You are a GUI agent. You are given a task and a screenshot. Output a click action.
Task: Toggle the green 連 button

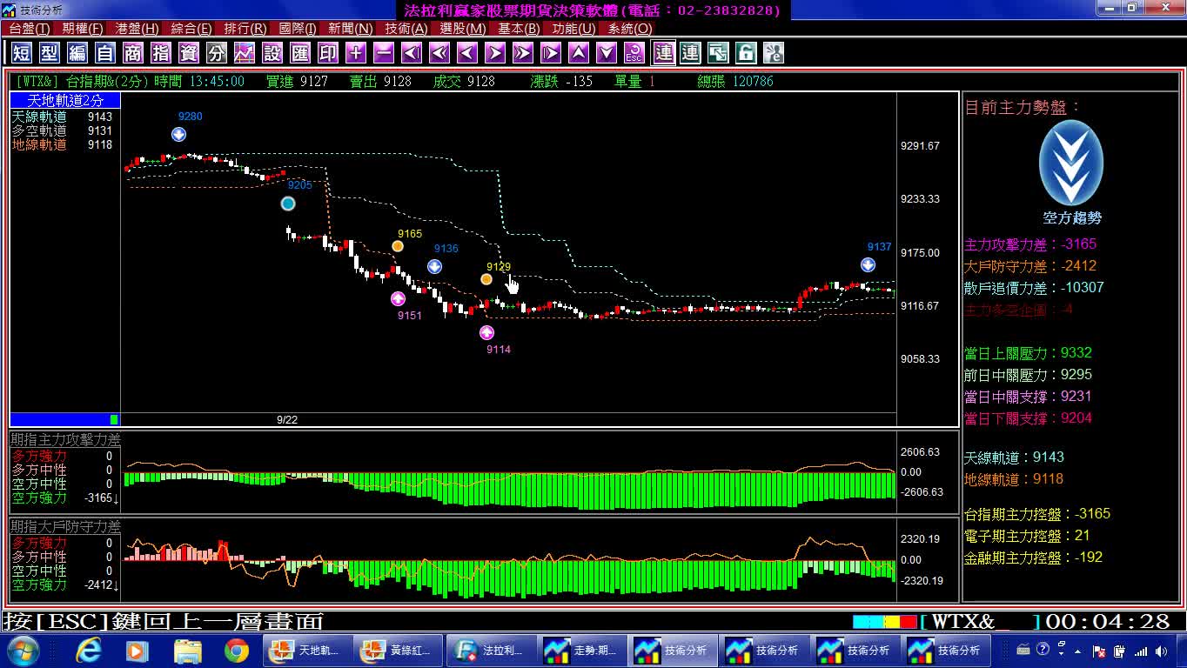tap(690, 53)
